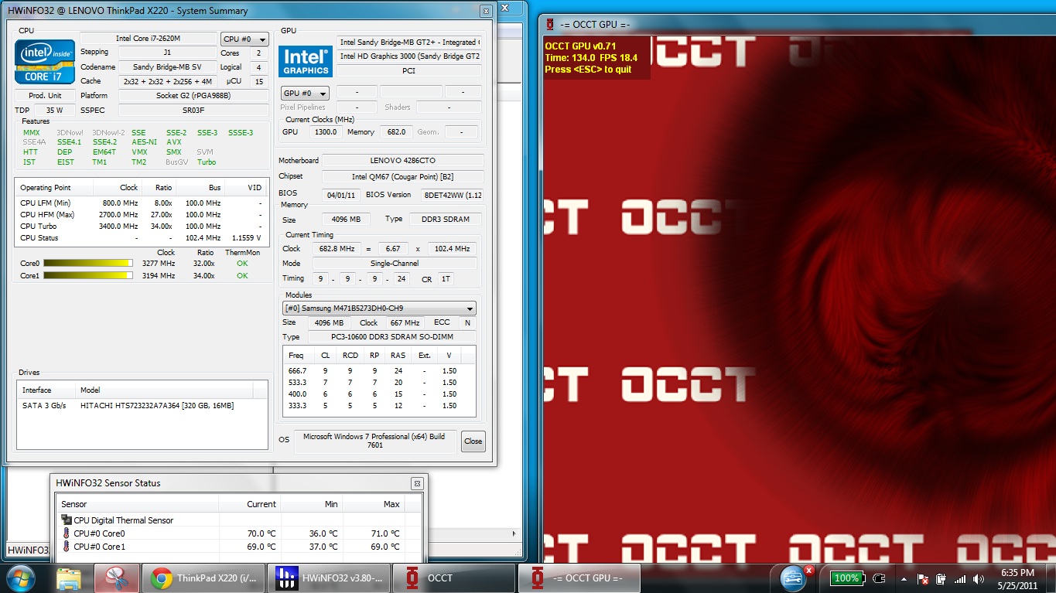Click the green 100% battery gauge
The height and width of the screenshot is (593, 1056).
click(846, 578)
